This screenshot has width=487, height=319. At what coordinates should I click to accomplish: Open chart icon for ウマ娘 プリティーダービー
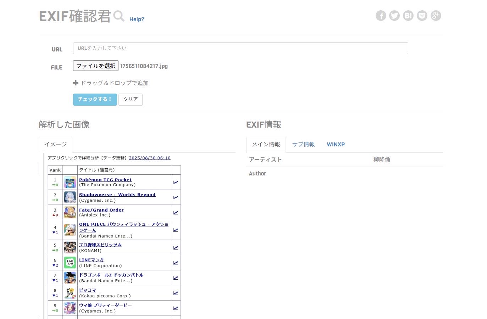176,308
